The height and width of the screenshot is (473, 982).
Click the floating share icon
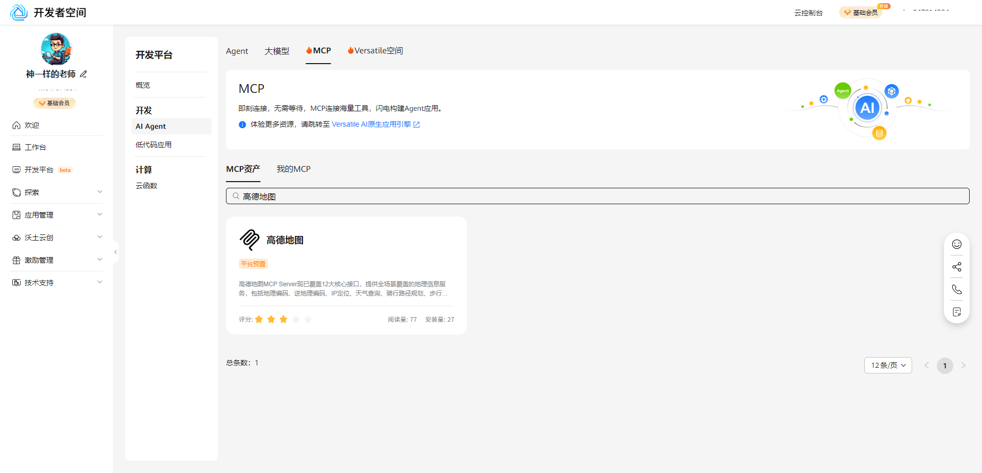tap(957, 267)
